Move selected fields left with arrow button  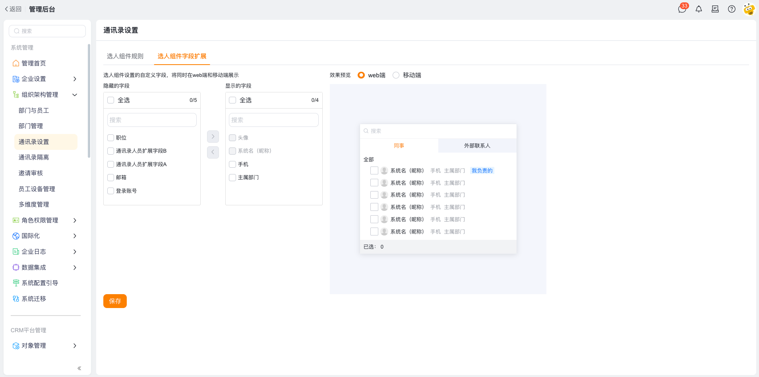(213, 152)
